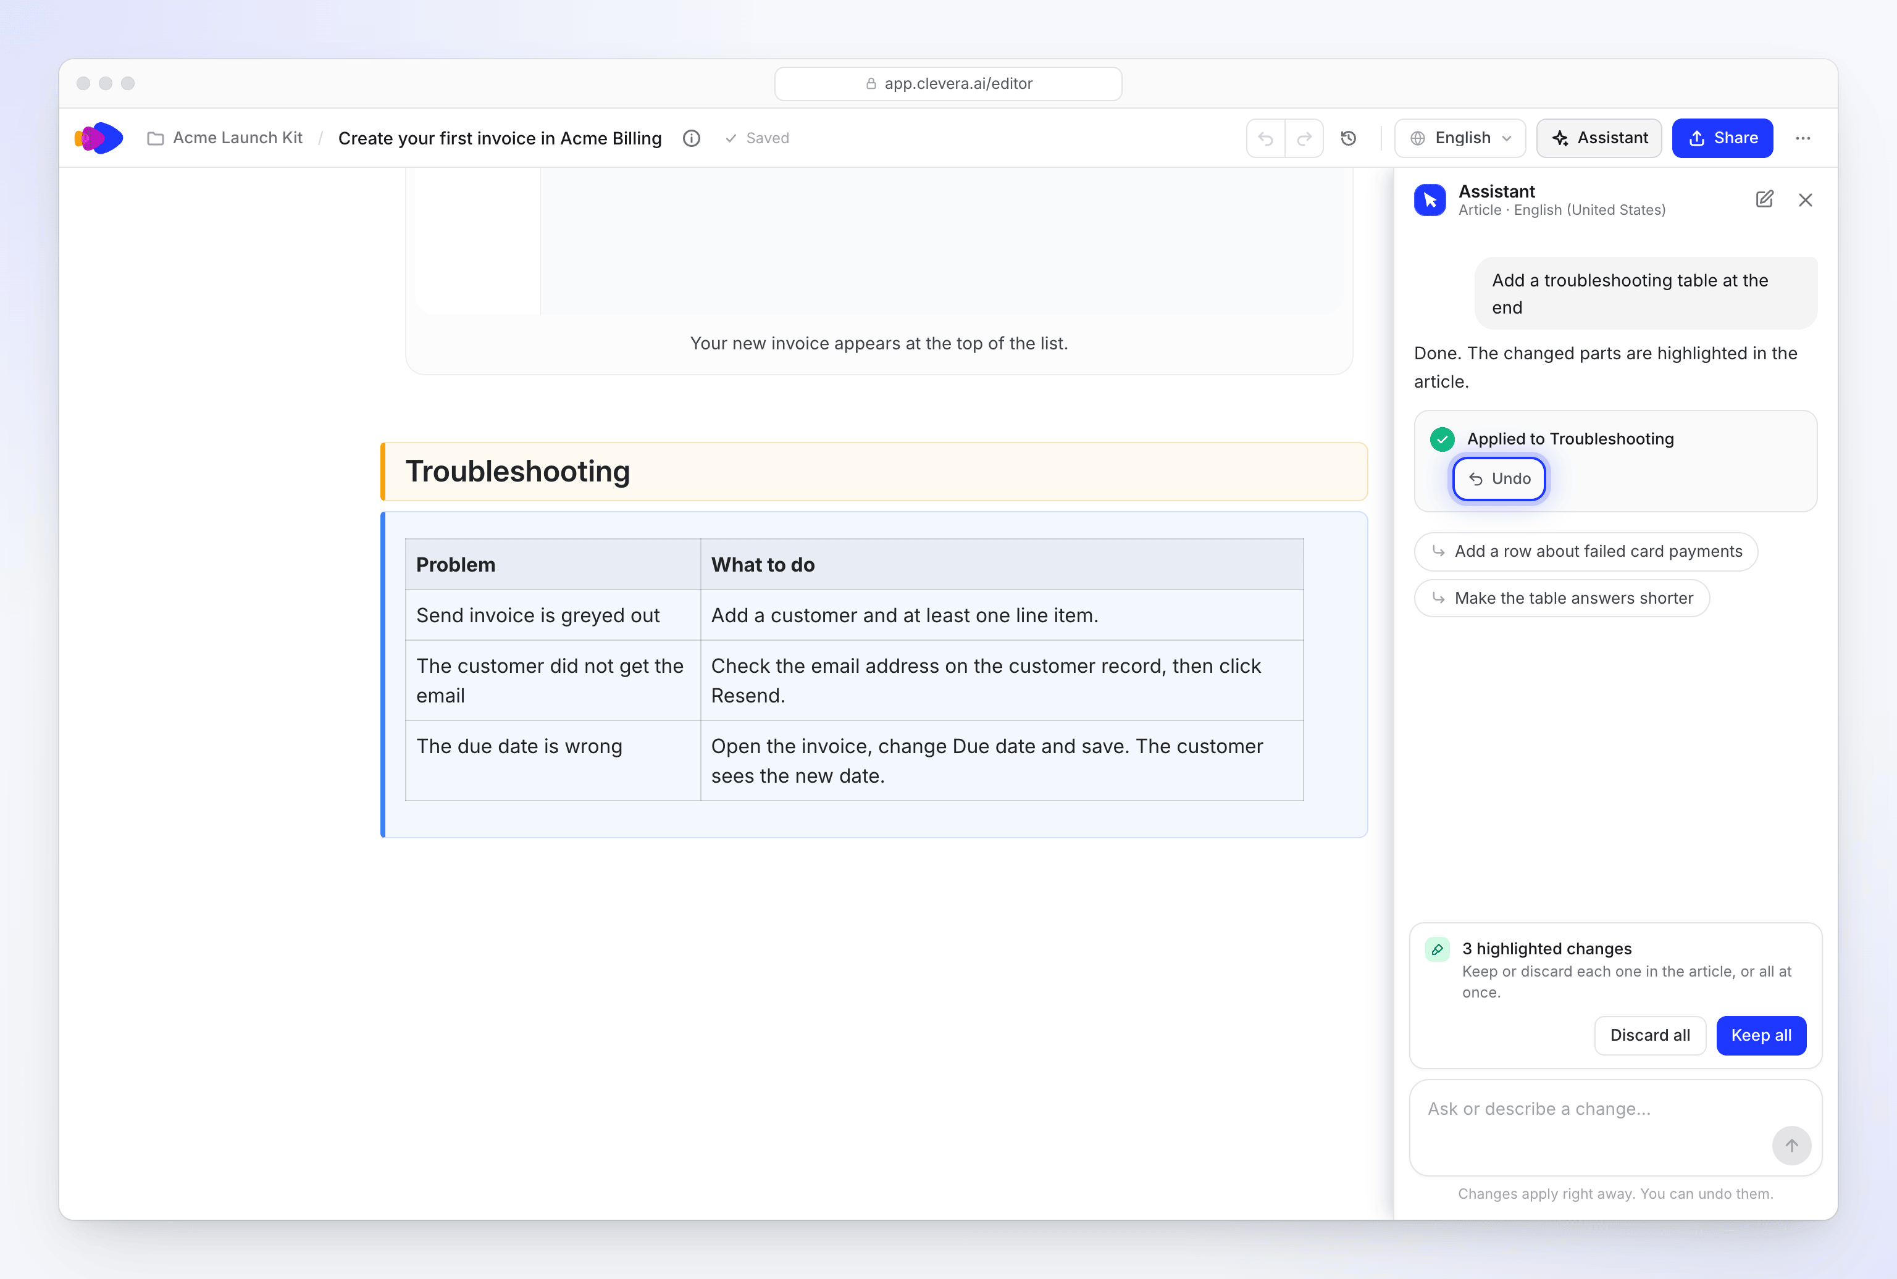Click the user message bubble about troubleshooting table

point(1646,294)
